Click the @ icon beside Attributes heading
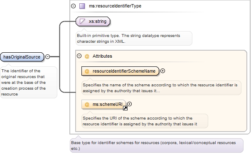Screen dimensions: 251x154 tap(87, 56)
